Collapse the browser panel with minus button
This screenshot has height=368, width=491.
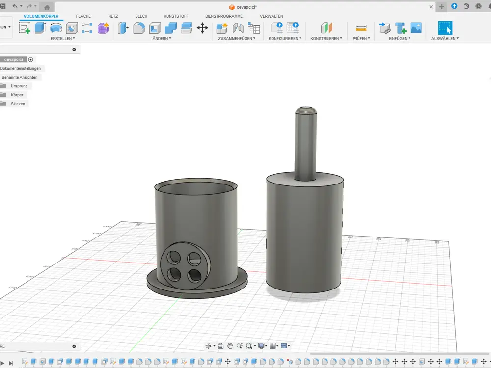click(x=74, y=49)
